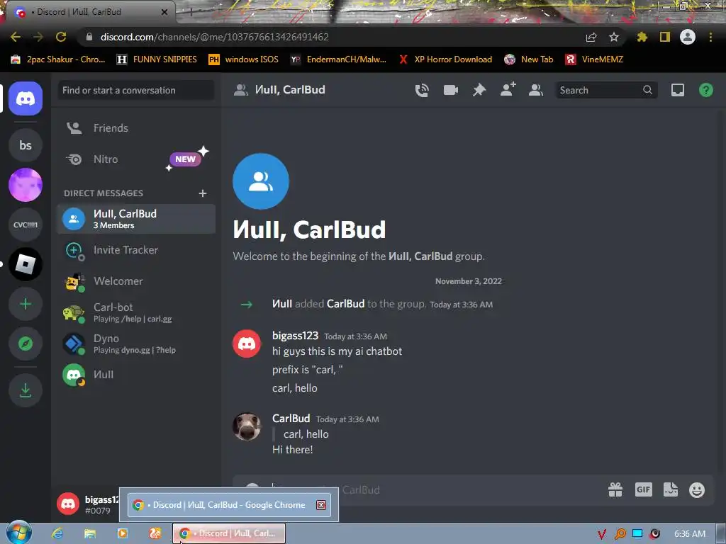Click the large group DM icon
The image size is (726, 544).
pyautogui.click(x=261, y=181)
